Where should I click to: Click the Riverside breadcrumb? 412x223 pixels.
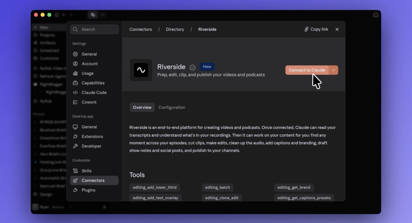(207, 29)
